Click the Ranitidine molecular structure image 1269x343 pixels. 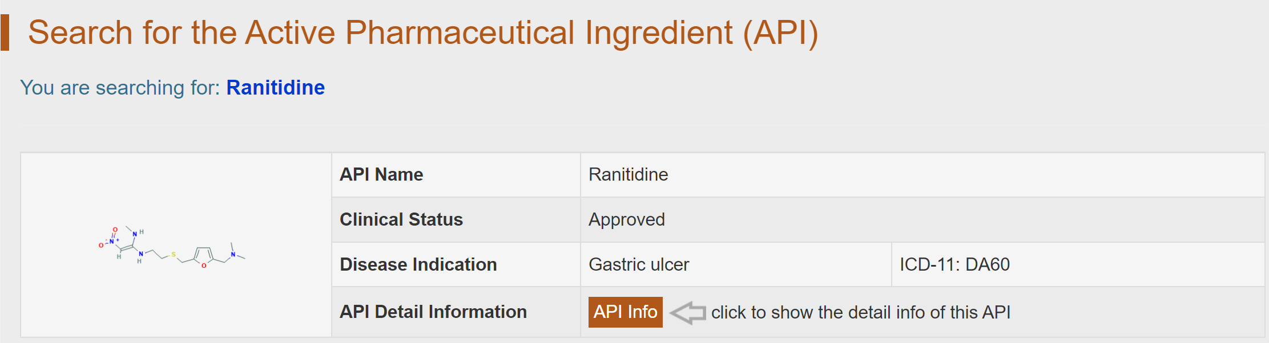(x=172, y=246)
